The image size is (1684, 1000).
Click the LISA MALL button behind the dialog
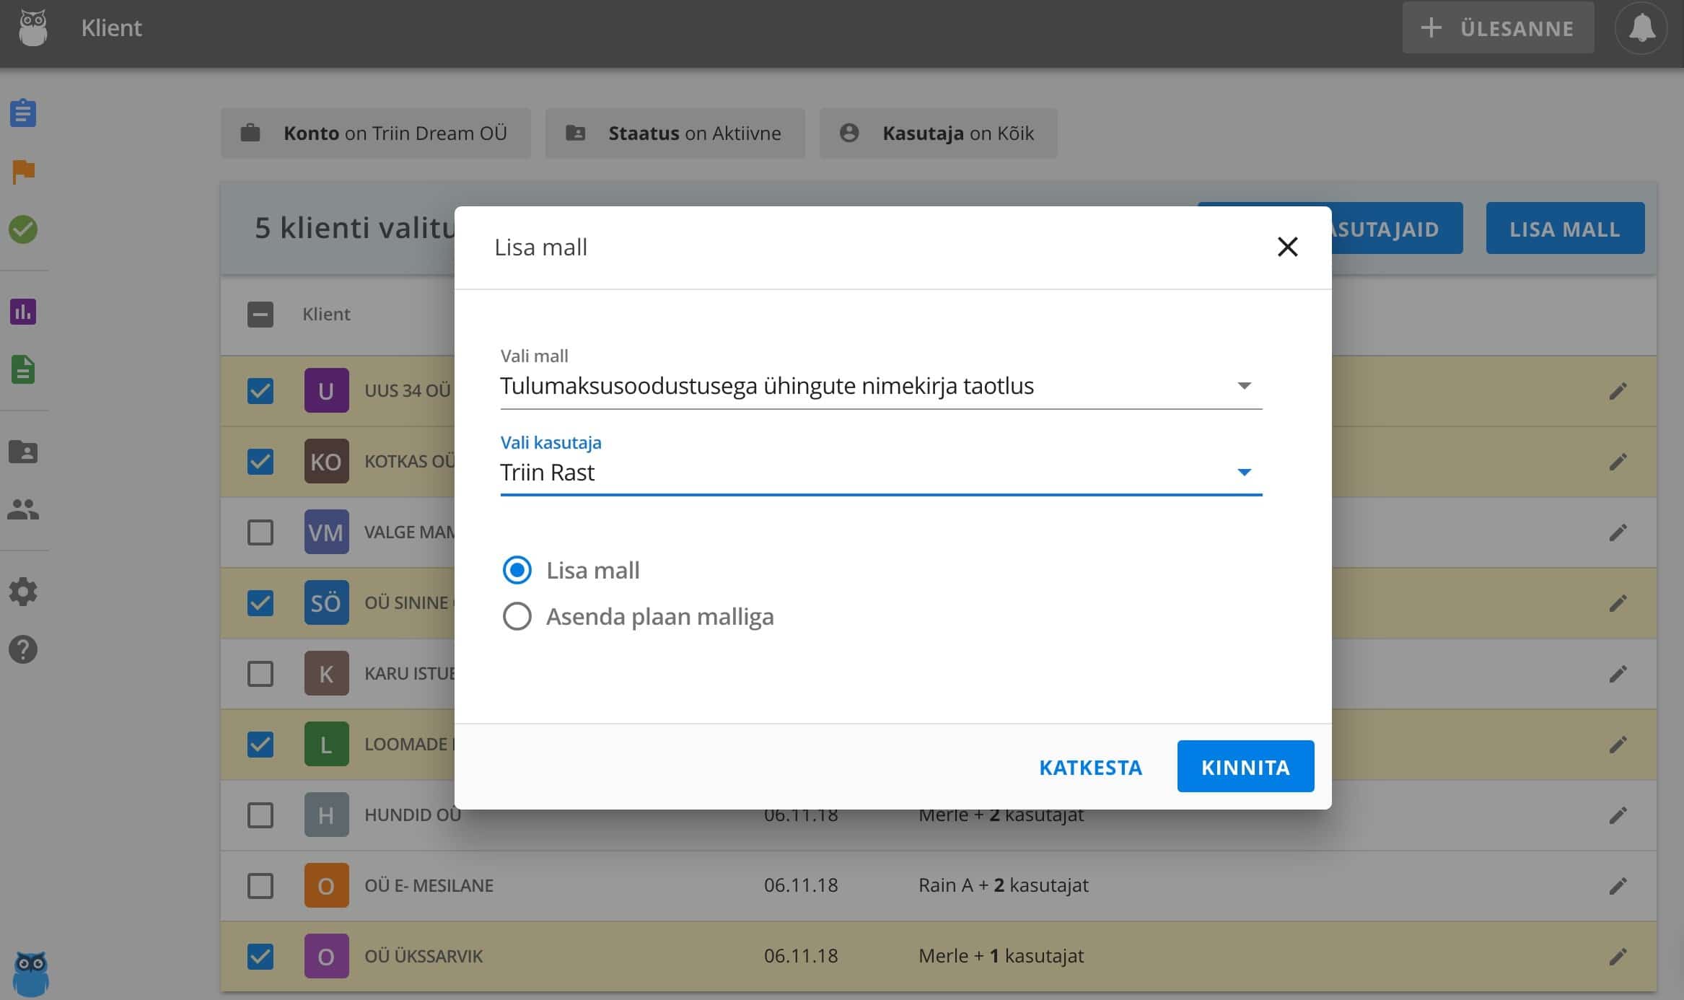coord(1565,229)
